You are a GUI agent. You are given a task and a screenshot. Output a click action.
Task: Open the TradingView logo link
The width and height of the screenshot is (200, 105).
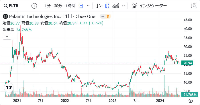point(9,88)
